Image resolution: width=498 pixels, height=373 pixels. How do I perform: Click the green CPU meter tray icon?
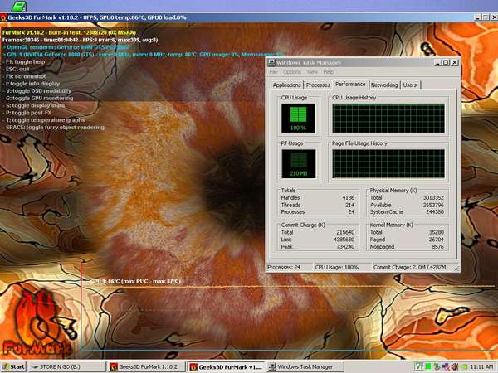click(x=427, y=366)
